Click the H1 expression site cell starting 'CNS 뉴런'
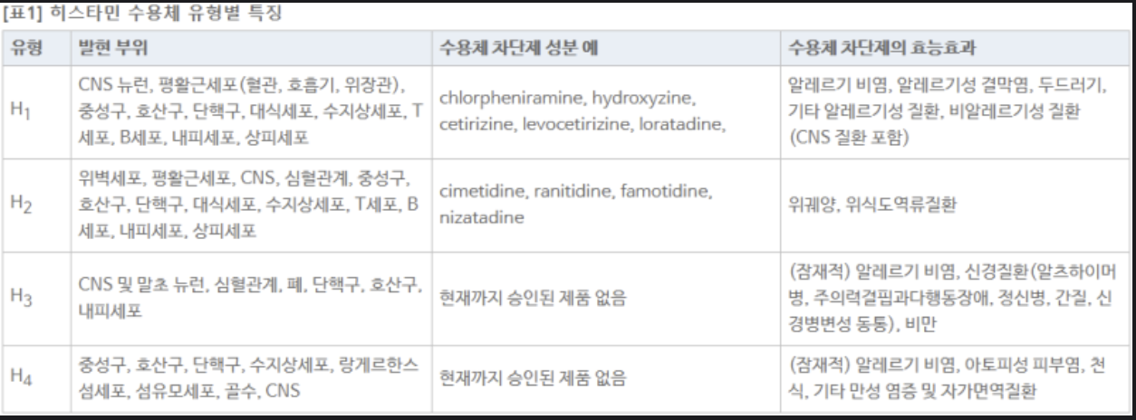The height and width of the screenshot is (420, 1136). pyautogui.click(x=249, y=111)
